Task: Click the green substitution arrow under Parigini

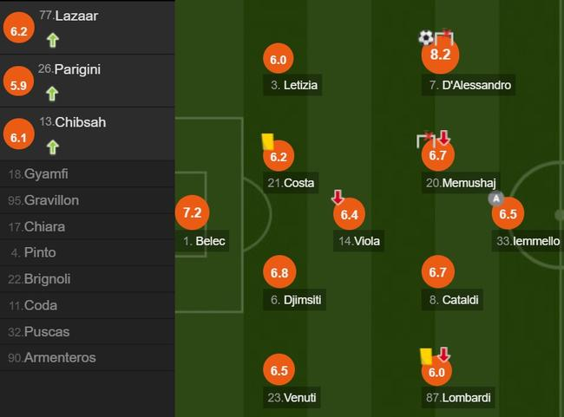Action: [x=52, y=92]
